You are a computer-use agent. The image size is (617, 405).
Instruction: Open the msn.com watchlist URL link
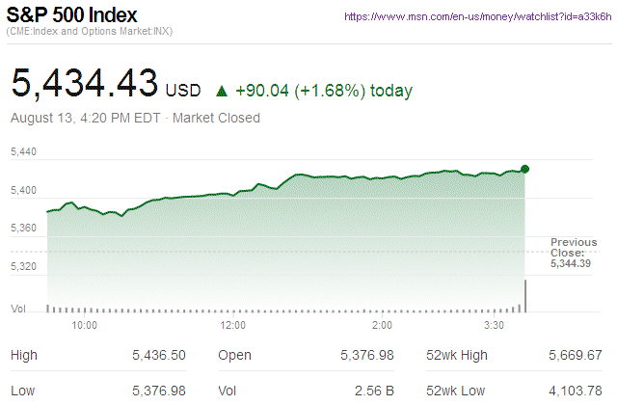(477, 16)
